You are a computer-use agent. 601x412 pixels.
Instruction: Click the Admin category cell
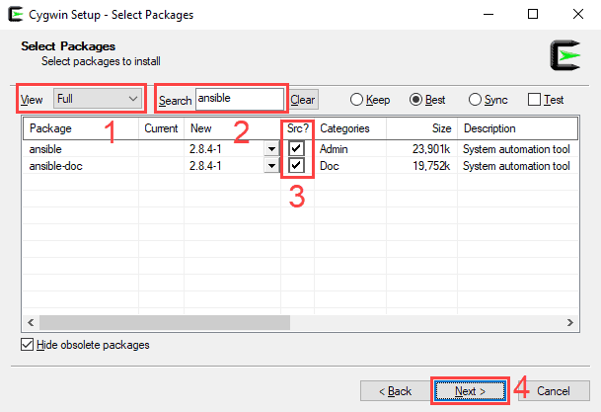tap(334, 149)
